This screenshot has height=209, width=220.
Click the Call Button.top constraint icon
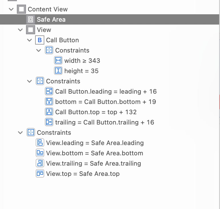click(49, 112)
